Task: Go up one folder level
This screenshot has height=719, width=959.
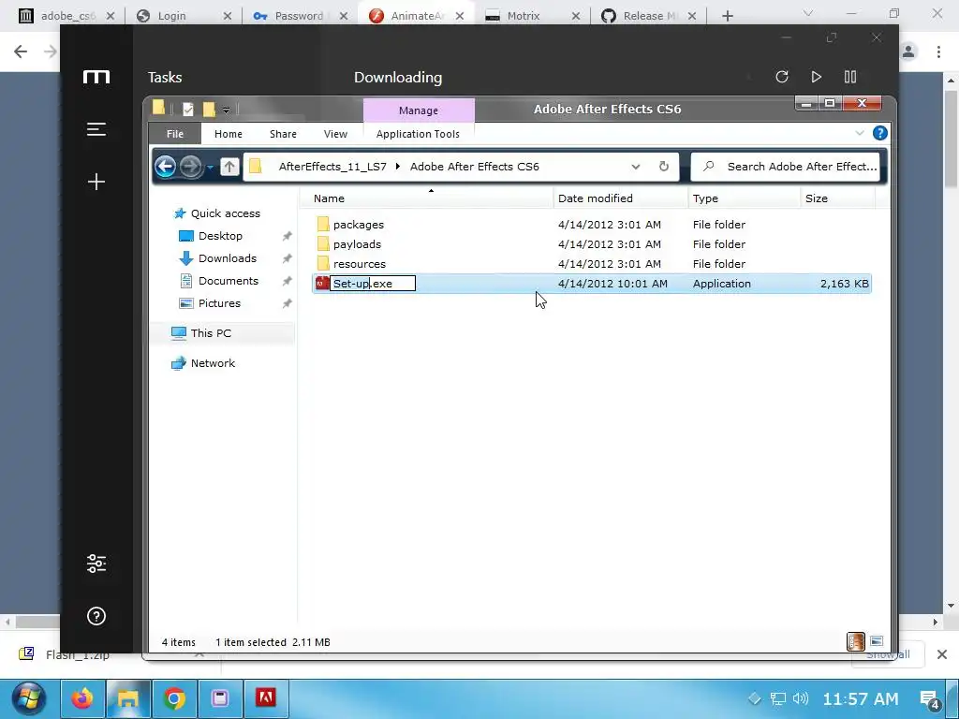Action: coord(229,167)
